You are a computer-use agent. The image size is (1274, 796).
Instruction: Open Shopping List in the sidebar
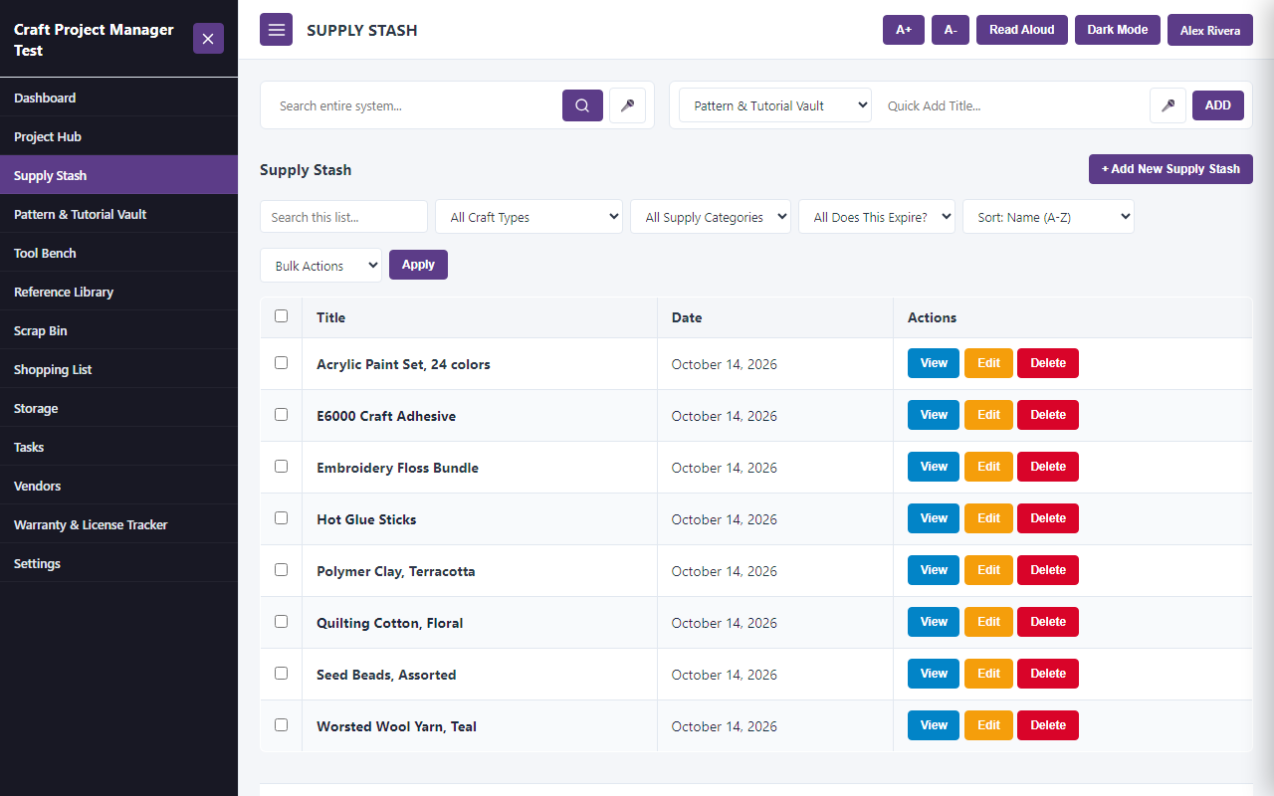click(x=118, y=369)
